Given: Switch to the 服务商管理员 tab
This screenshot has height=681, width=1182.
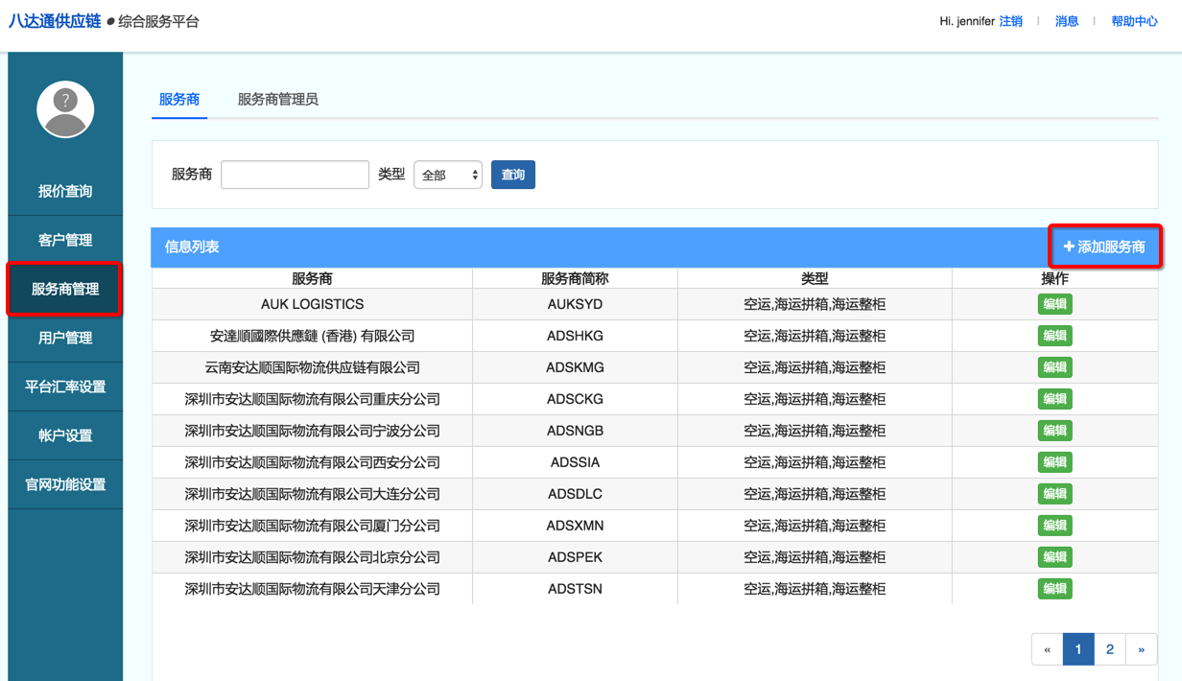Looking at the screenshot, I should pyautogui.click(x=277, y=99).
